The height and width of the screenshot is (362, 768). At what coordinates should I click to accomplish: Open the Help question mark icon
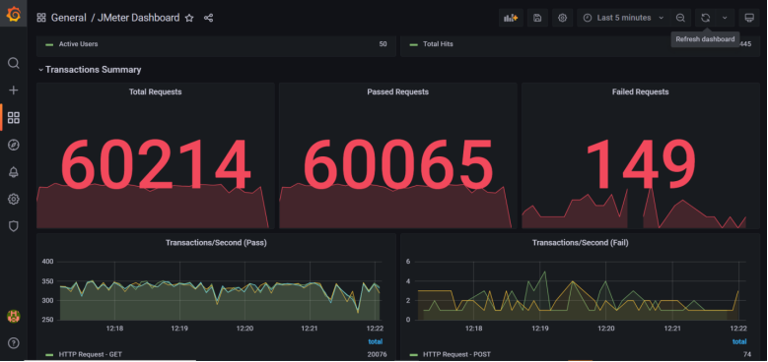(x=14, y=343)
